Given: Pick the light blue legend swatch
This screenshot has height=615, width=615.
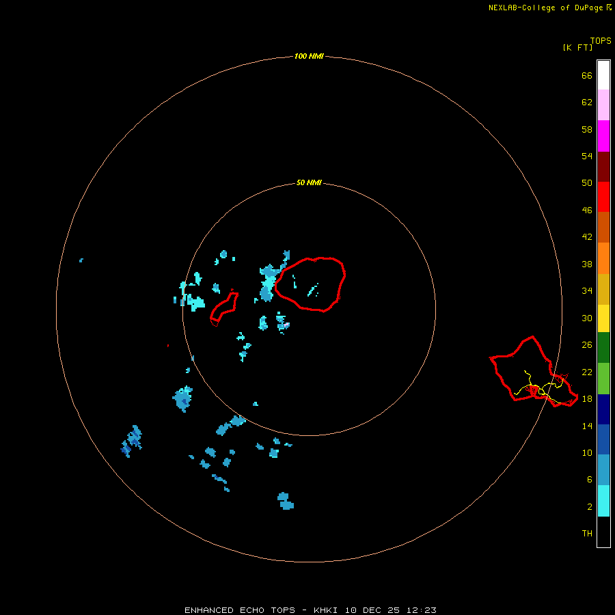Looking at the screenshot, I should pos(603,470).
